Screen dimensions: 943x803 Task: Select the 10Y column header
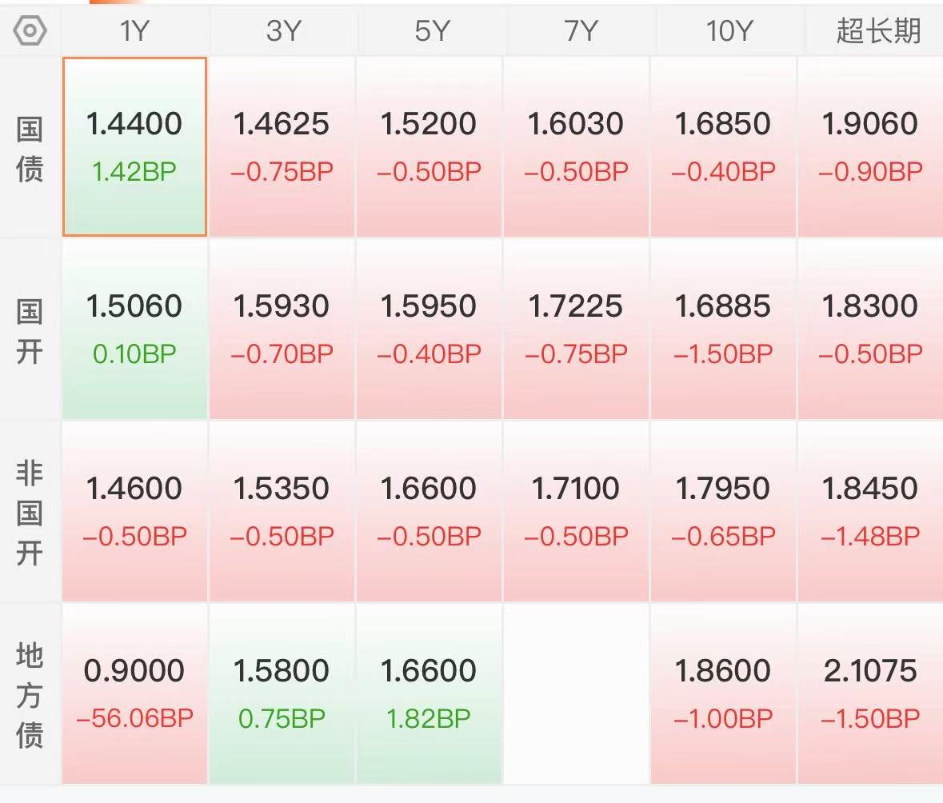(x=728, y=30)
